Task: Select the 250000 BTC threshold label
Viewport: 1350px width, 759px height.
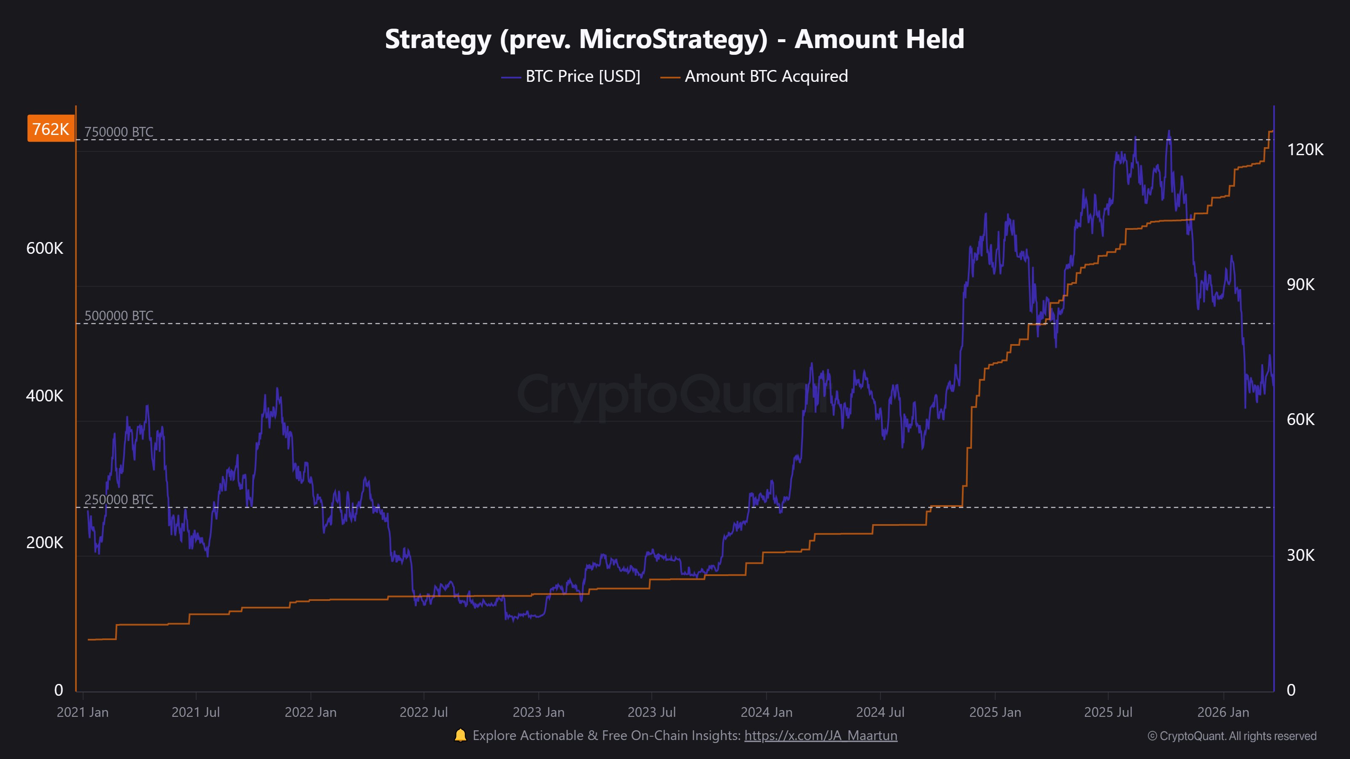Action: click(x=119, y=499)
